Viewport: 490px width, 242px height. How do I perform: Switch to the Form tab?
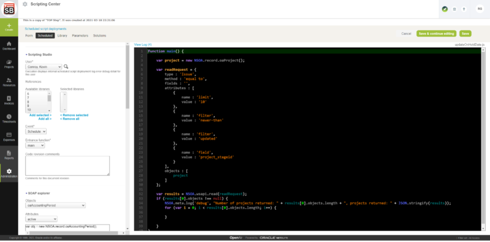point(29,35)
